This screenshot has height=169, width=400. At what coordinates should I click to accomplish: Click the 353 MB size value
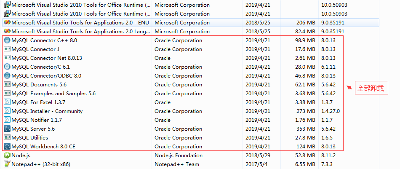pos(306,129)
